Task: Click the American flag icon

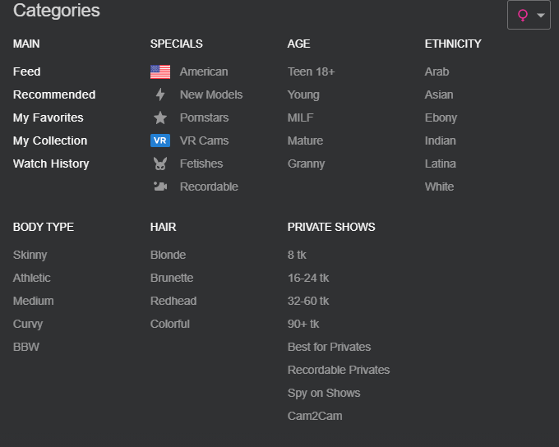Action: (x=160, y=71)
